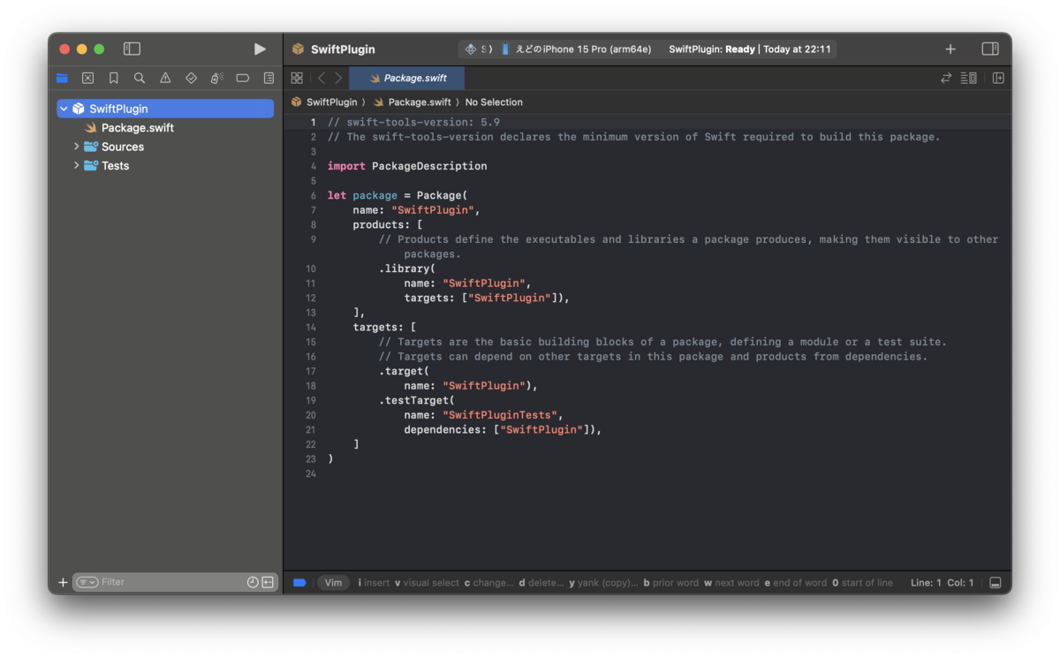
Task: Open the filter options menu icon
Action: 87,583
